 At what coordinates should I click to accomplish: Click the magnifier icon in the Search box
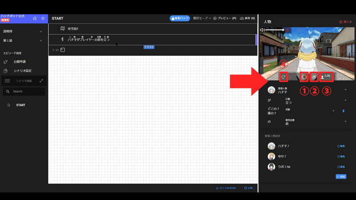(8, 92)
